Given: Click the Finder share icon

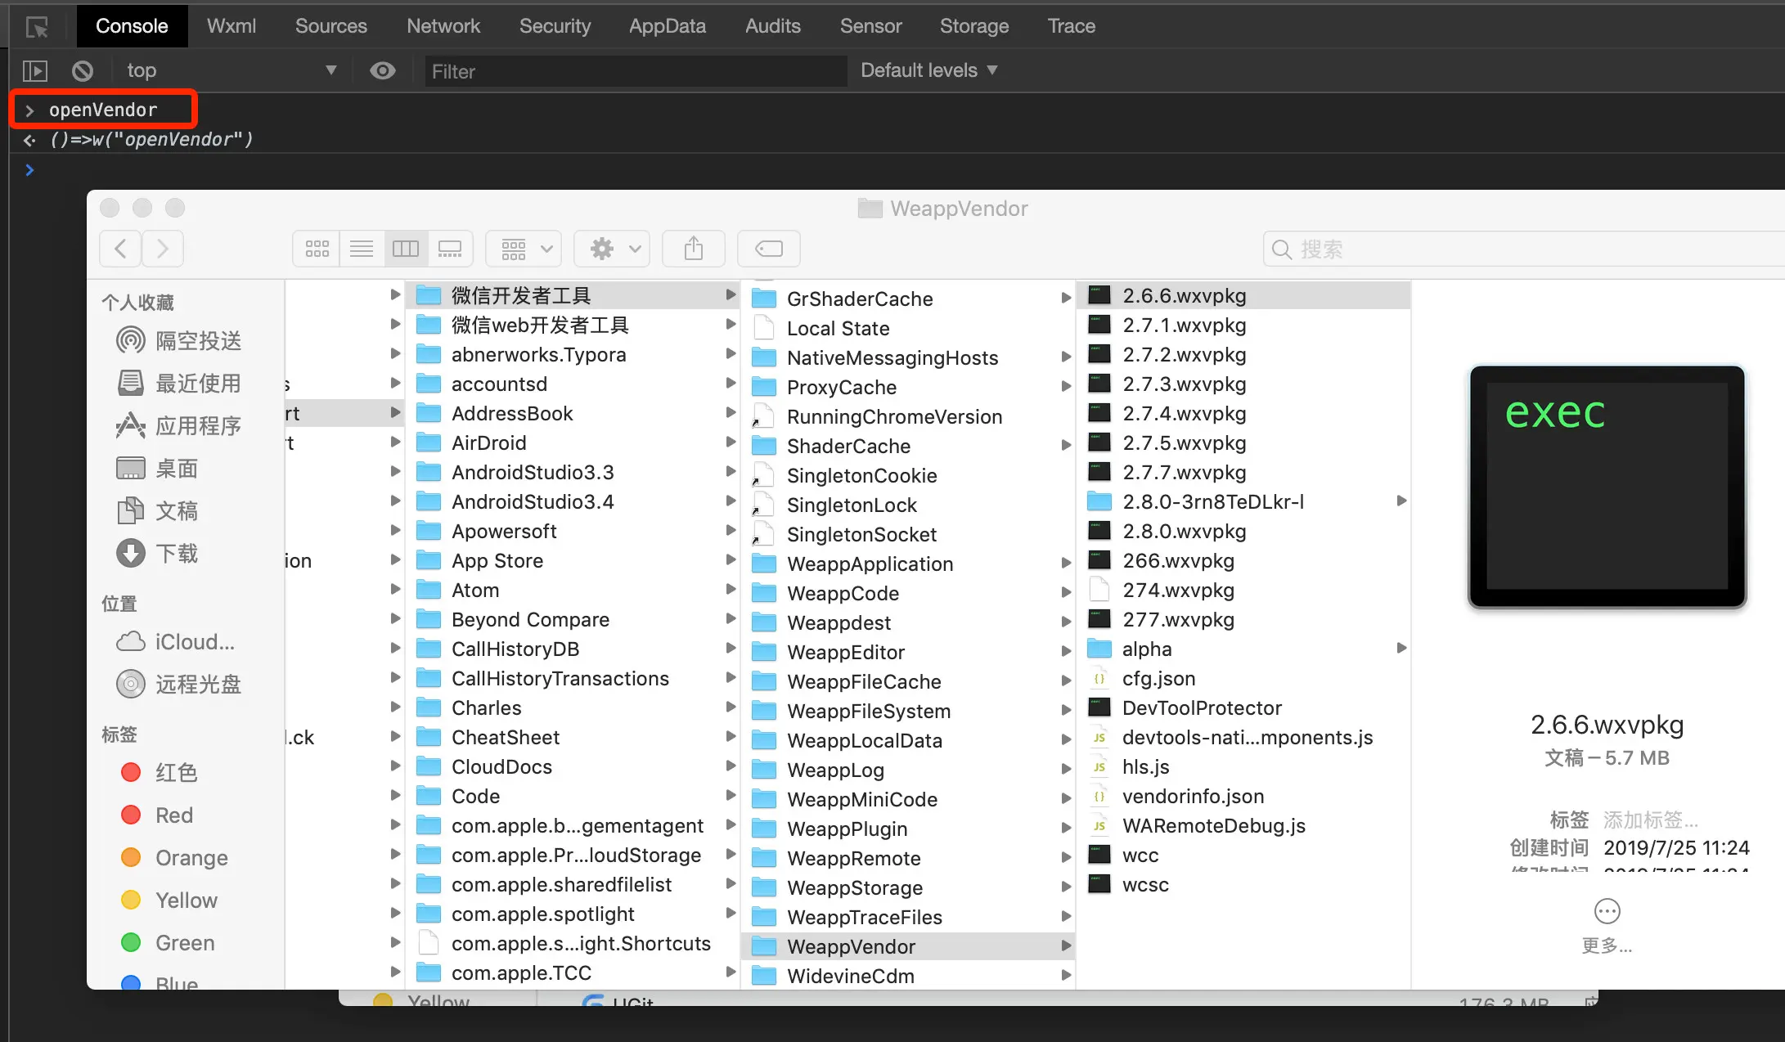Looking at the screenshot, I should tap(693, 249).
